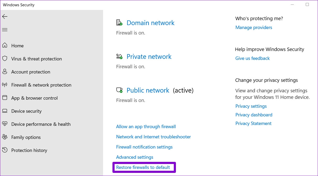Image resolution: width=318 pixels, height=176 pixels.
Task: Maximize the Windows Security window
Action: 307,5
